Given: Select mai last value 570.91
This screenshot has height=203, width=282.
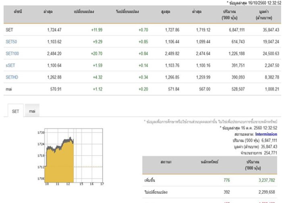Looking at the screenshot, I should coord(56,89).
